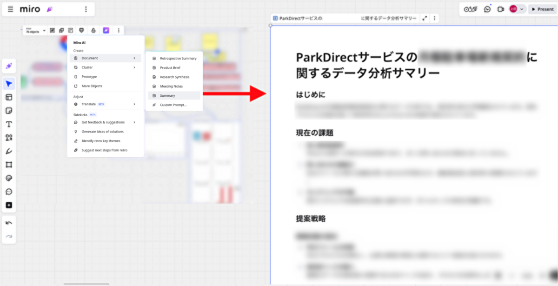This screenshot has height=286, width=558.
Task: Click the purple Miro AI button in selection toolbar
Action: pos(106,30)
